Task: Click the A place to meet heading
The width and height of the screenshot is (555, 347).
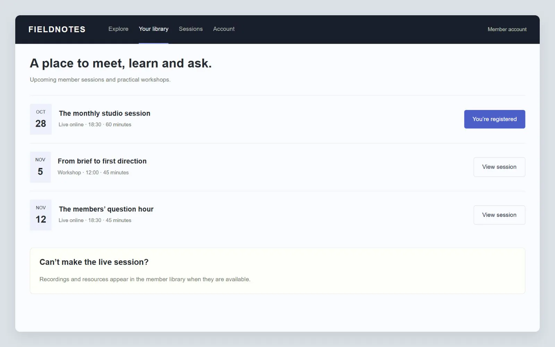Action: pyautogui.click(x=121, y=64)
